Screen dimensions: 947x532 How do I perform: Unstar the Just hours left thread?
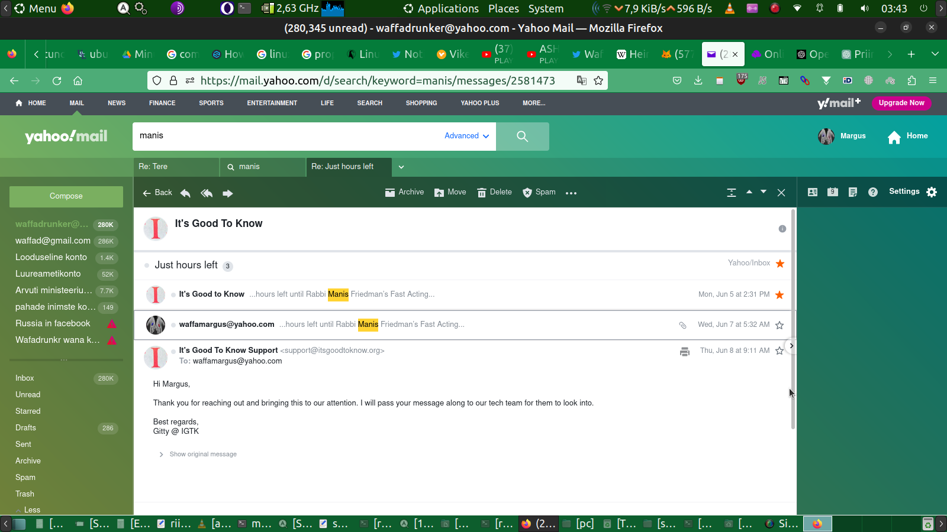click(780, 264)
